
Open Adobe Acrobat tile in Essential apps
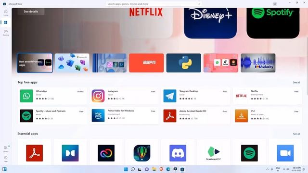coord(34,153)
